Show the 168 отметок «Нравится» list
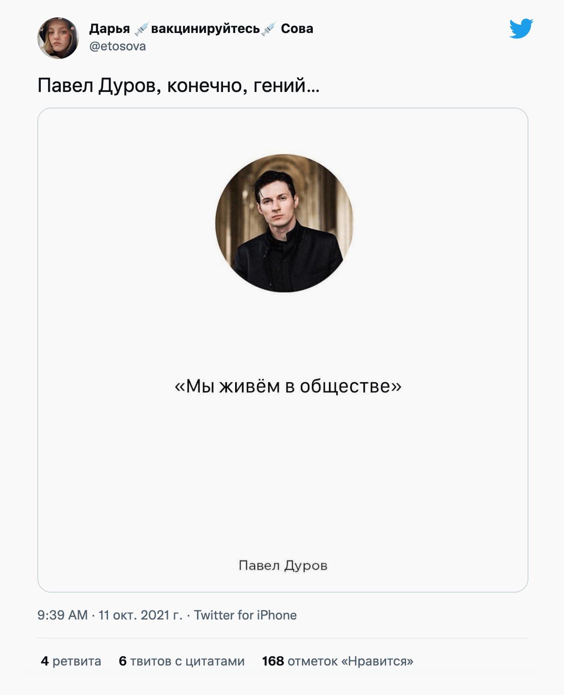 pos(338,661)
